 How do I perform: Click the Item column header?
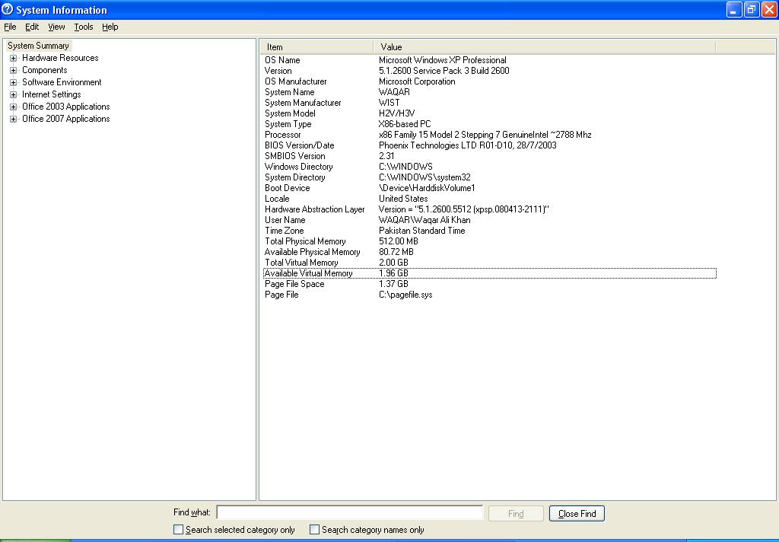(316, 46)
